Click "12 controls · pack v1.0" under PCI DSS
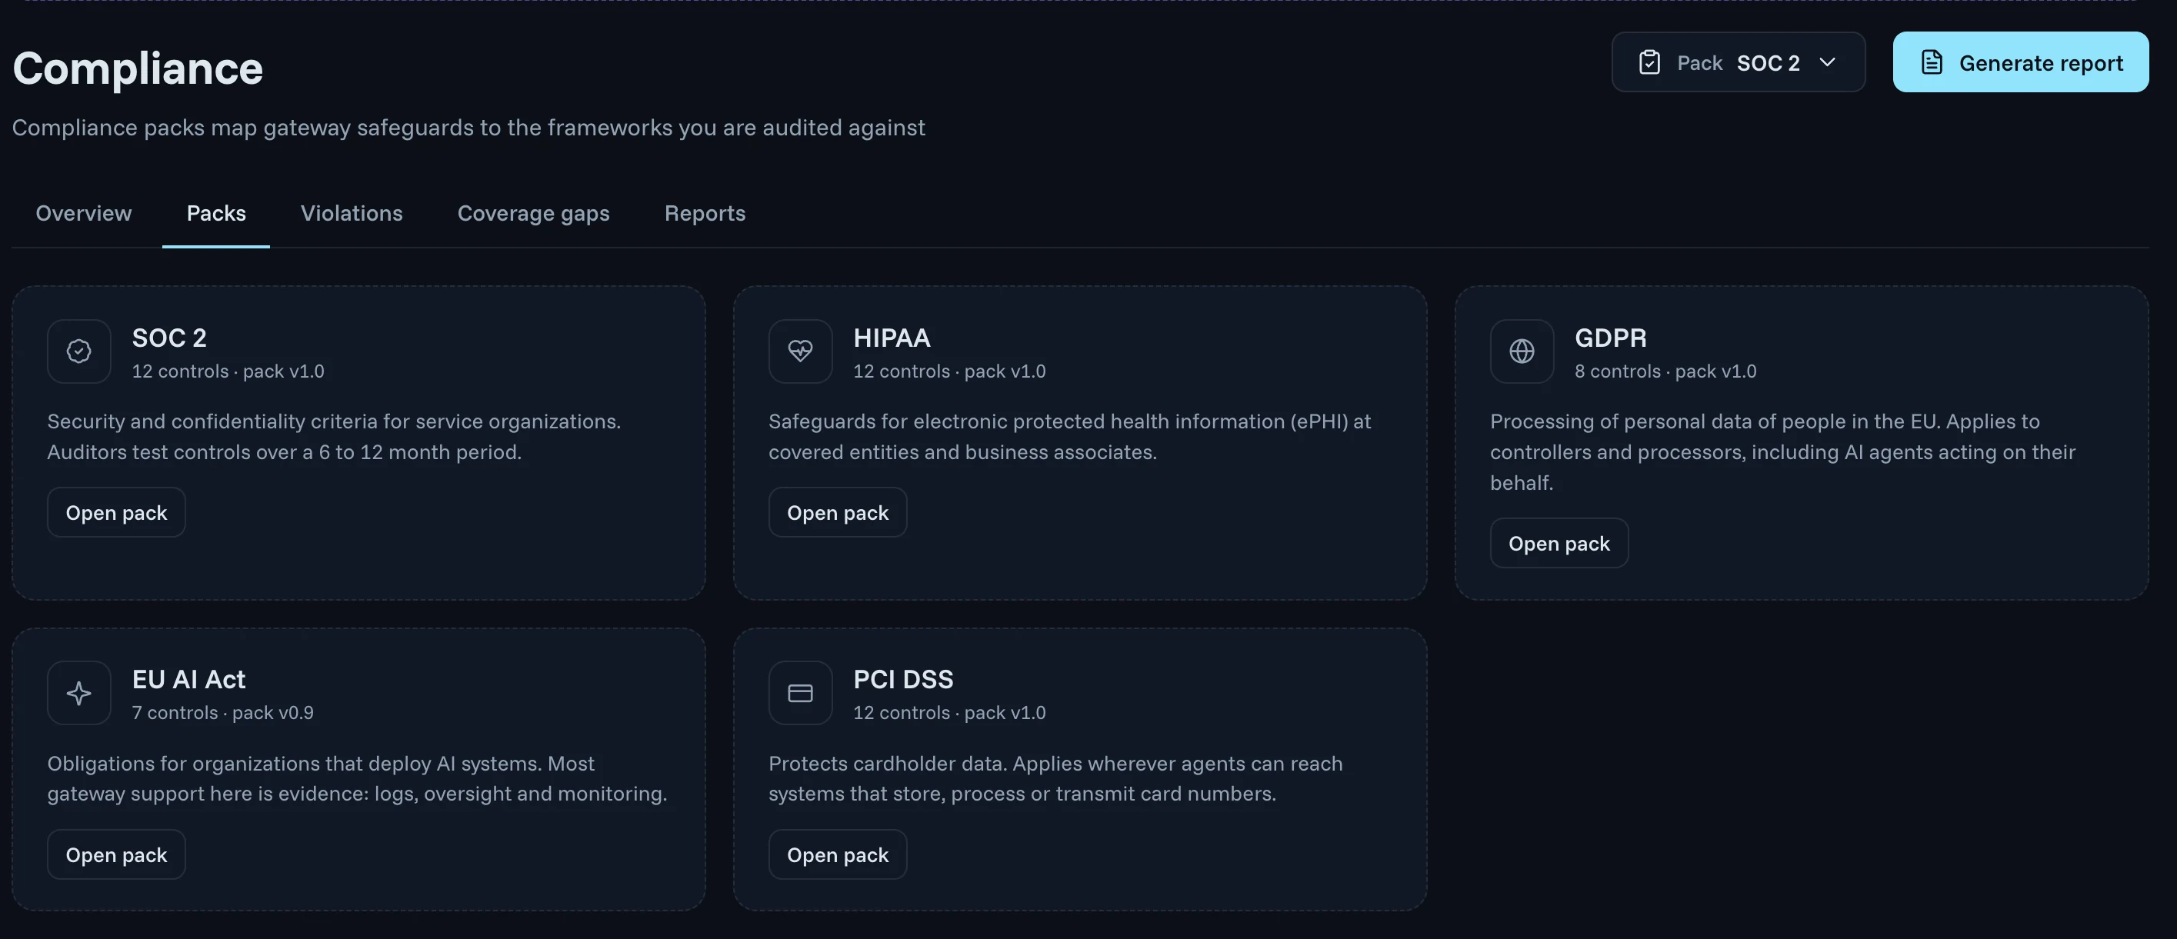The image size is (2177, 939). 949,712
